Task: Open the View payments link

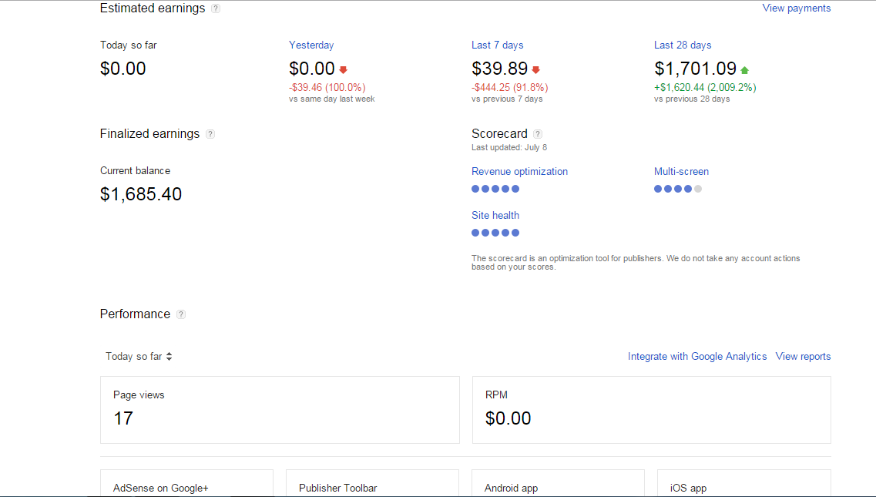Action: click(797, 8)
